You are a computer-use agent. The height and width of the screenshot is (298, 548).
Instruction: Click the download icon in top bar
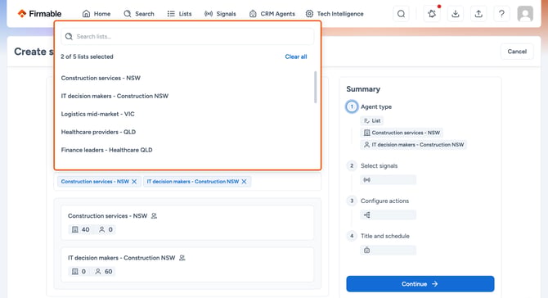(x=455, y=14)
